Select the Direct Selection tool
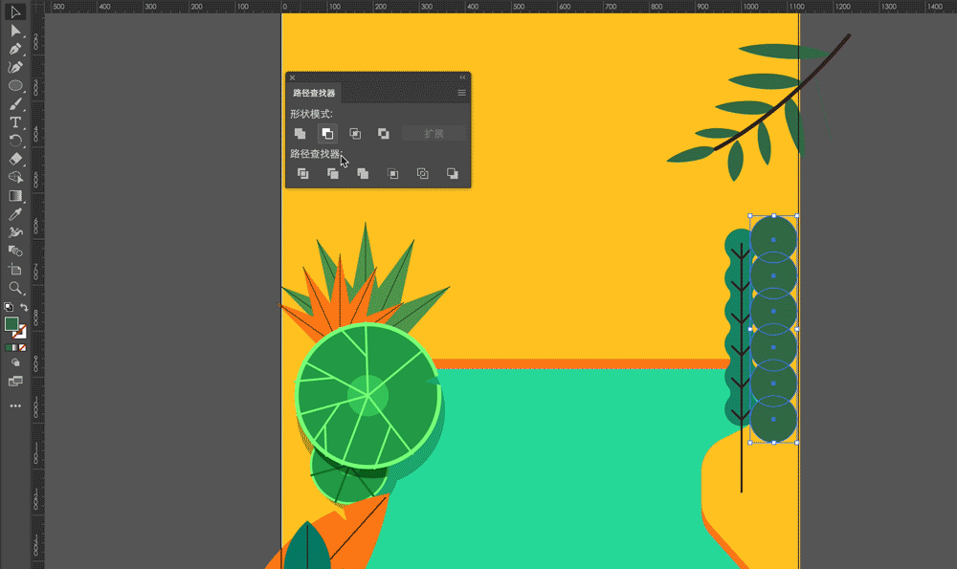957x569 pixels. 15,31
